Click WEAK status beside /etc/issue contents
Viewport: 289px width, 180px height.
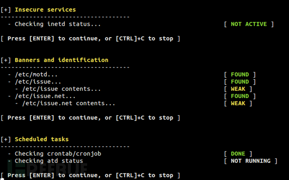coord(238,89)
